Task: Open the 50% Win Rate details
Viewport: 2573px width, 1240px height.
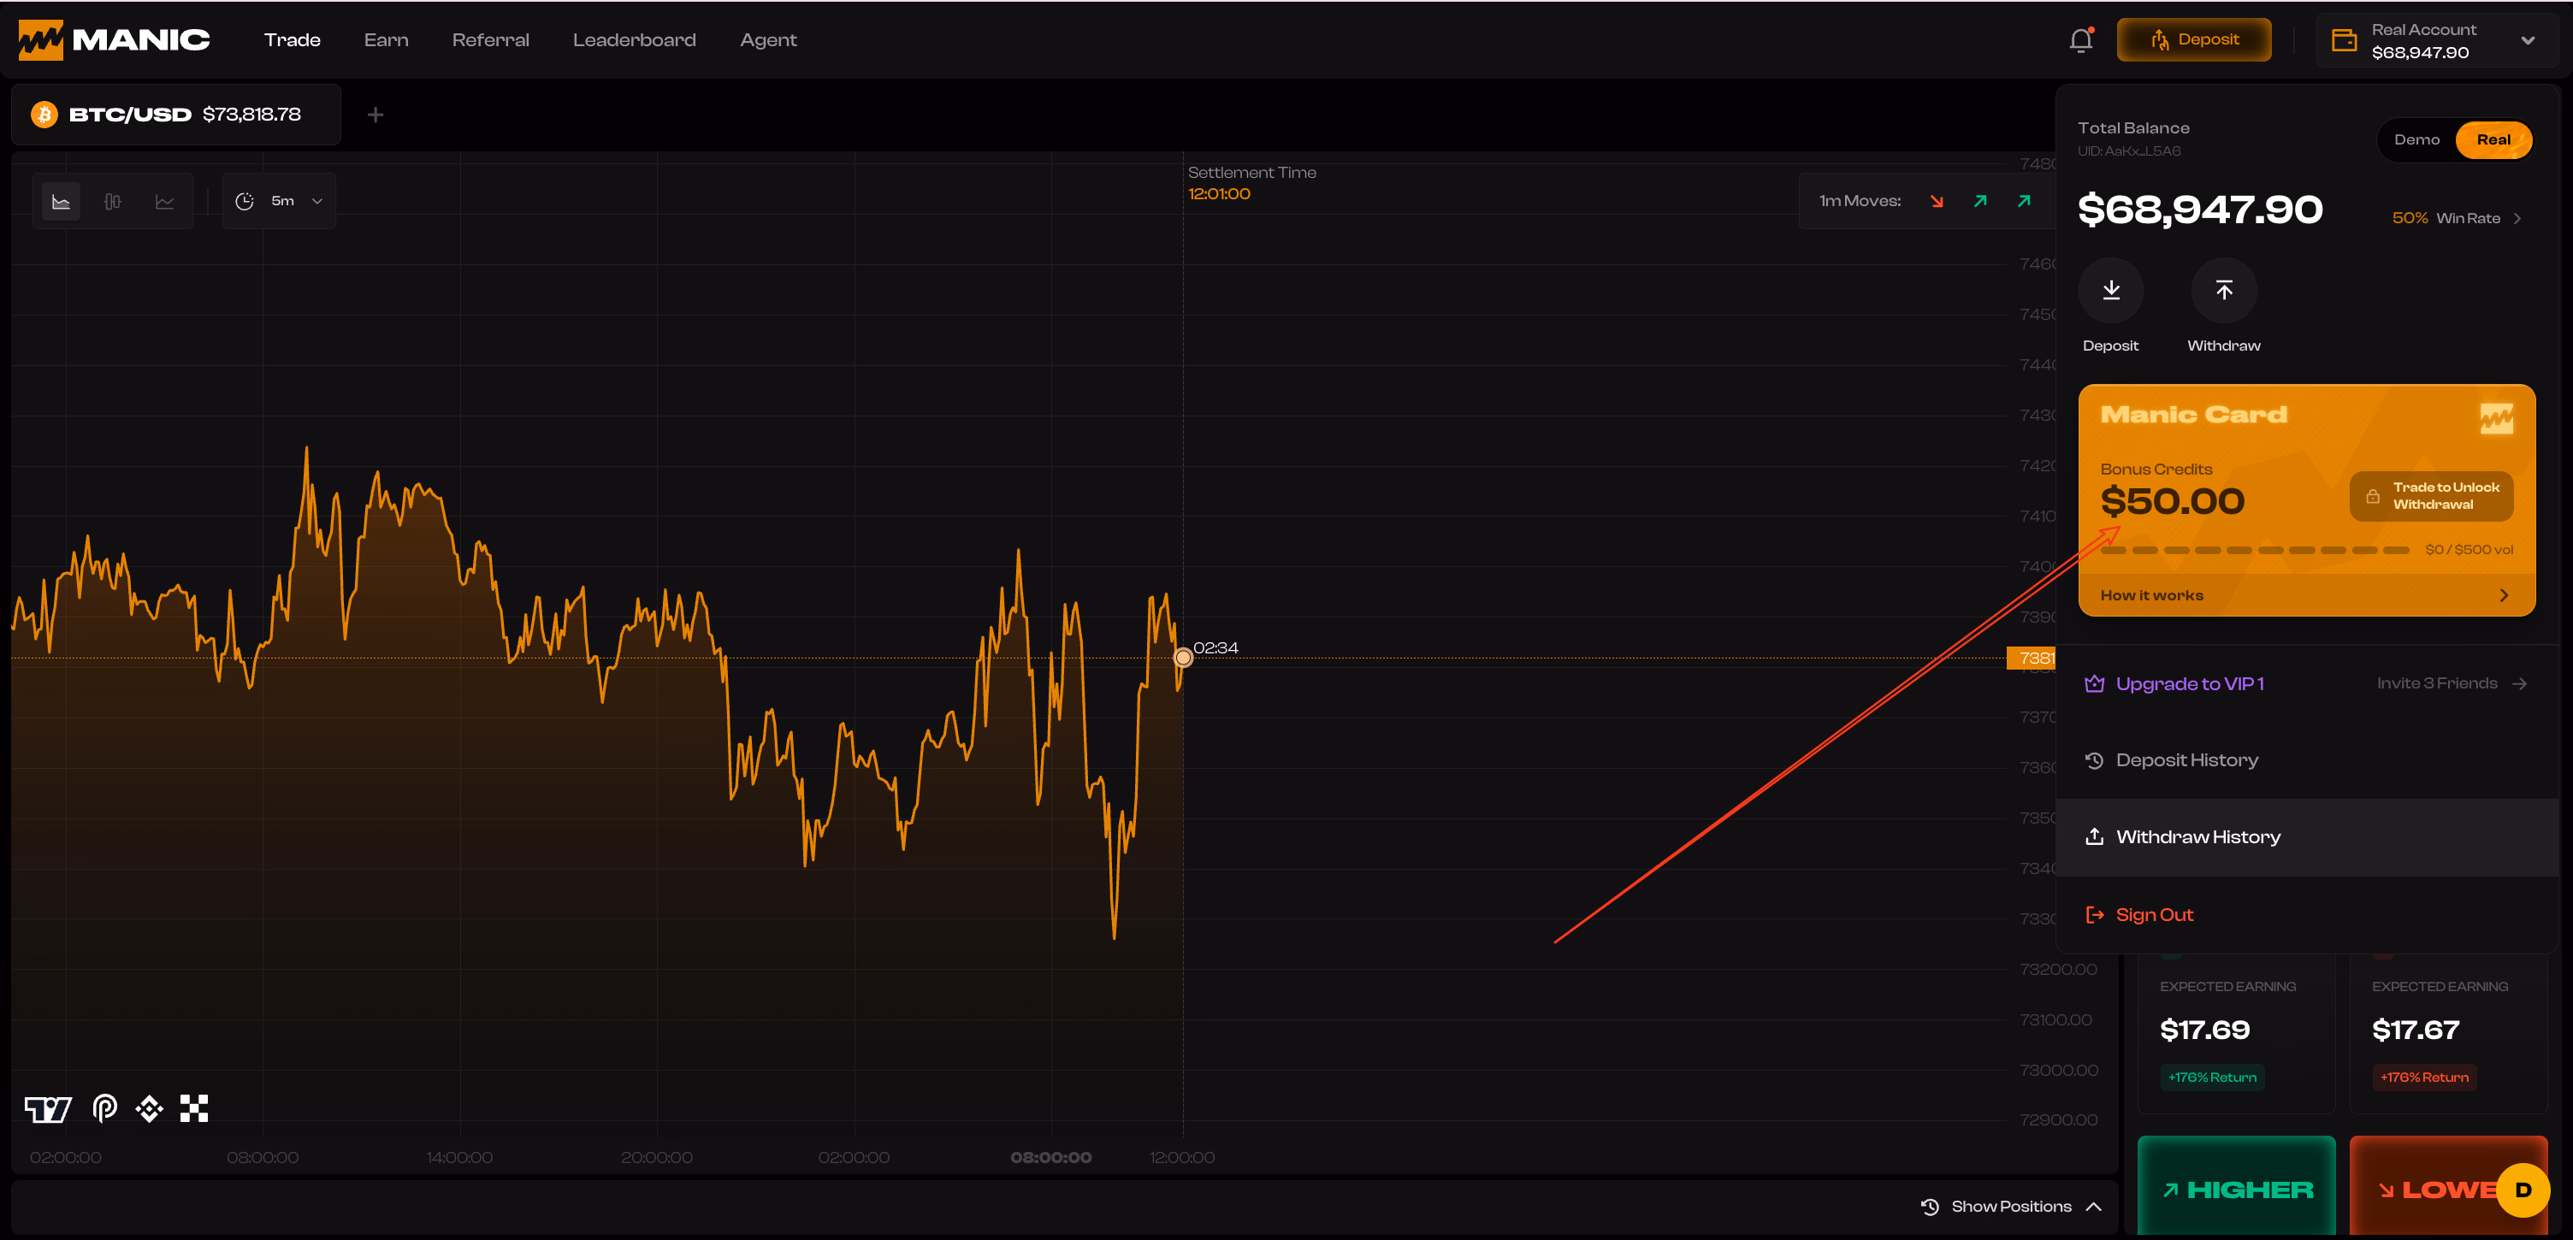Action: (x=2458, y=219)
